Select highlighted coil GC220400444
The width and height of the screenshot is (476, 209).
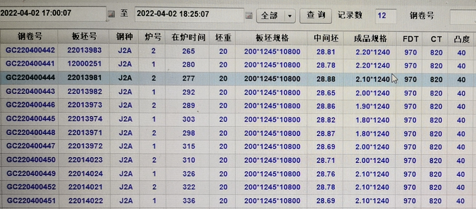[x=30, y=78]
